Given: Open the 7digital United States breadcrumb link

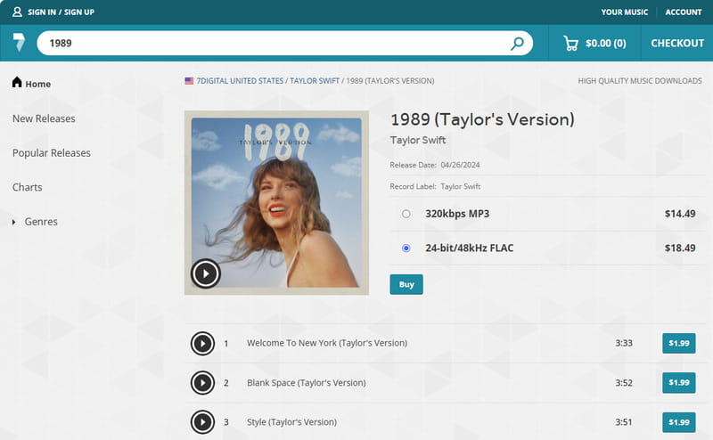Looking at the screenshot, I should point(240,81).
